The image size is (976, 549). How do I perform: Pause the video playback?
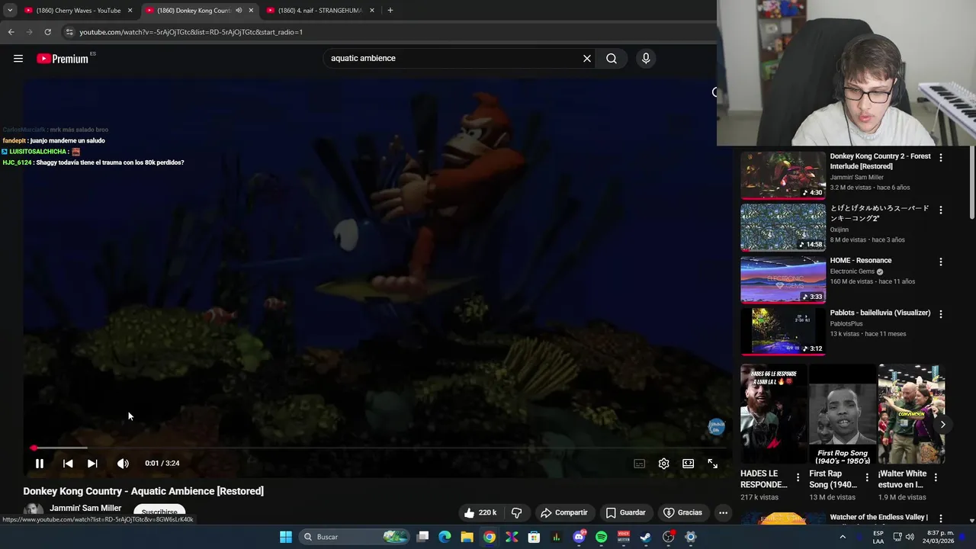(40, 464)
